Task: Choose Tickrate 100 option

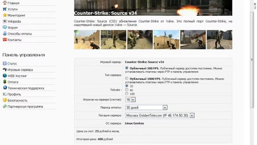Action: click(x=126, y=93)
